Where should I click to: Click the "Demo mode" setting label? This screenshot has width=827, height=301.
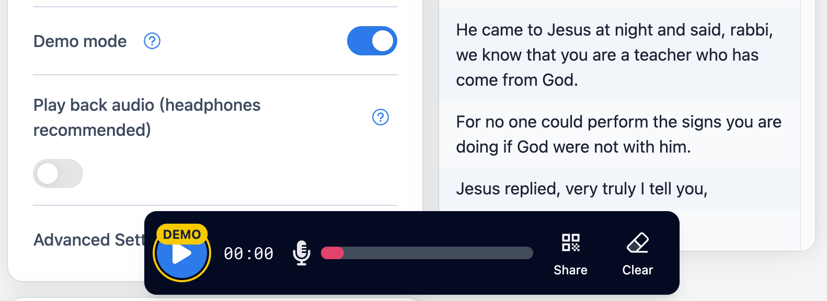click(x=80, y=41)
